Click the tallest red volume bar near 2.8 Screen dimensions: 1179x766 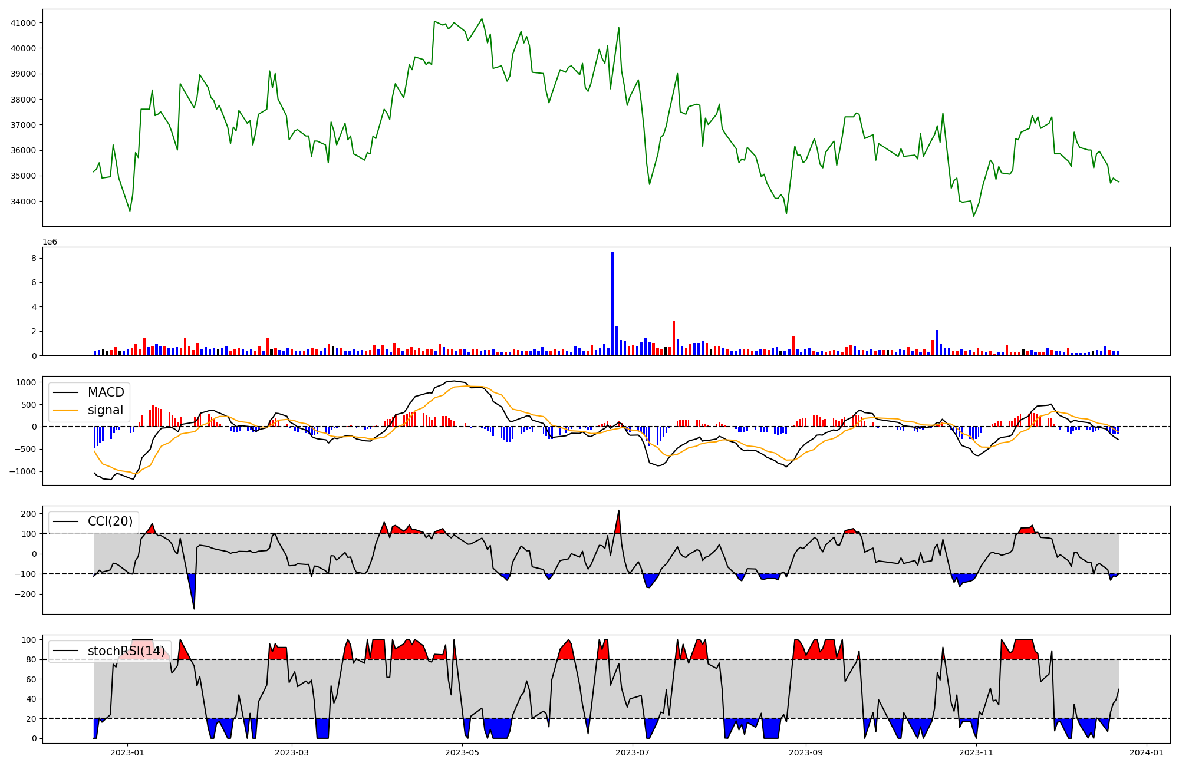674,338
